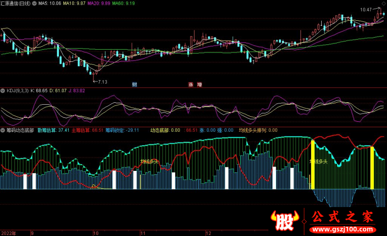Select the 散筹估算: 37.41 readout

[x=54, y=130]
